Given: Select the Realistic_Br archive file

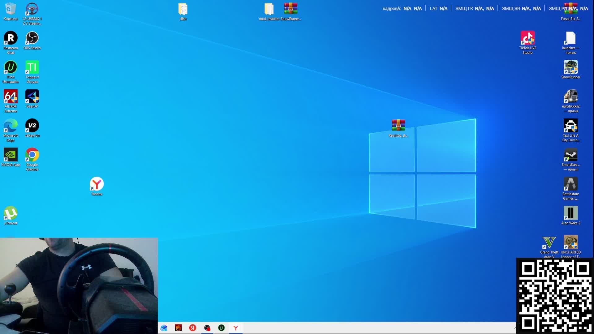Looking at the screenshot, I should (398, 126).
